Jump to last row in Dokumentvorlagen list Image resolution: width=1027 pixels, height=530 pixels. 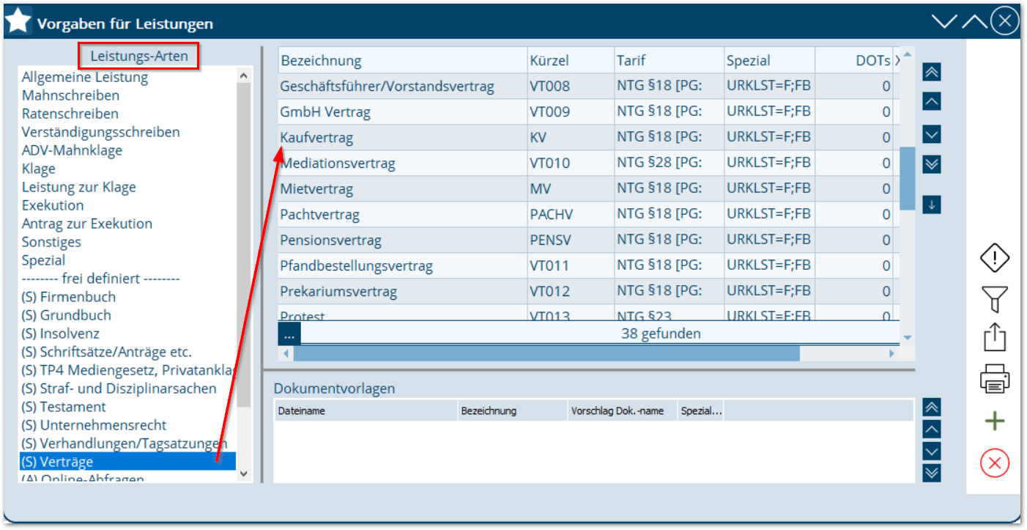932,474
